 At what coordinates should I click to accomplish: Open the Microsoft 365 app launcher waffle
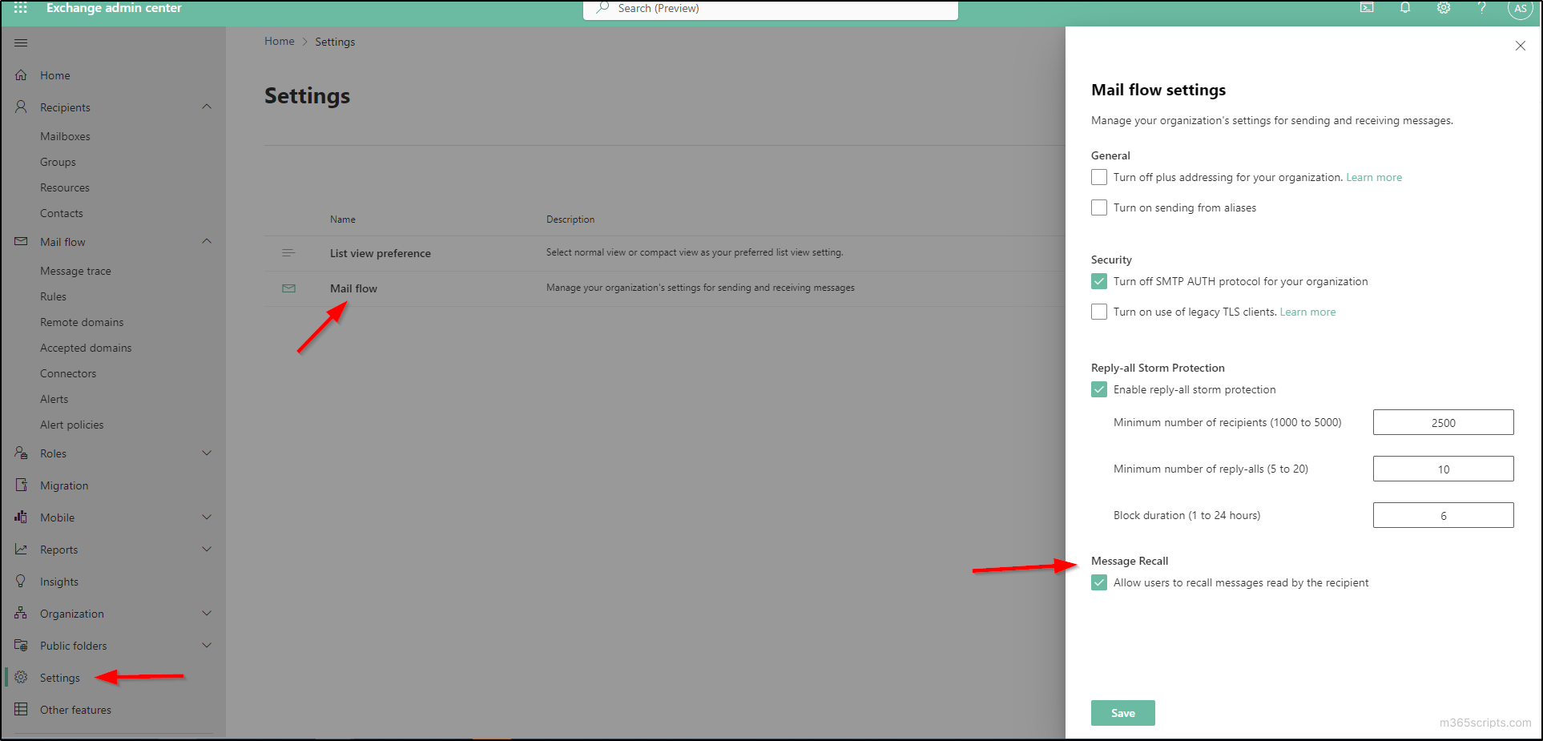tap(22, 8)
